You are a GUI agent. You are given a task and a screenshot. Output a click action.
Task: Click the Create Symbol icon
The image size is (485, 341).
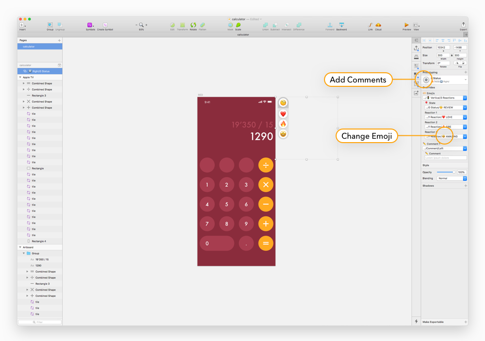[105, 25]
